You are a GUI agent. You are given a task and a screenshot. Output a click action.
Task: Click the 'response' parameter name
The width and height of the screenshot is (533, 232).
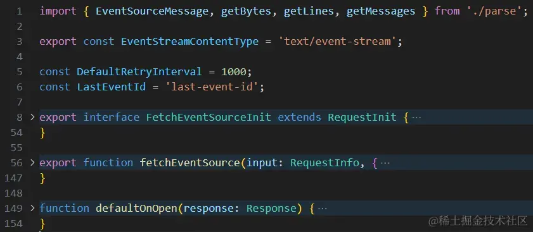pyautogui.click(x=209, y=208)
